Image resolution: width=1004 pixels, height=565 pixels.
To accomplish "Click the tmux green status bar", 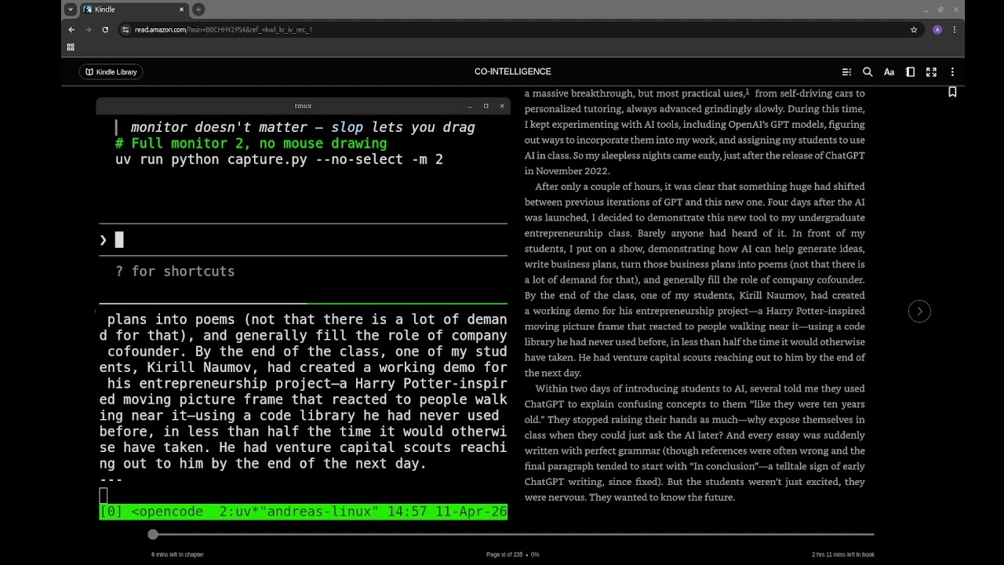I will click(x=303, y=512).
